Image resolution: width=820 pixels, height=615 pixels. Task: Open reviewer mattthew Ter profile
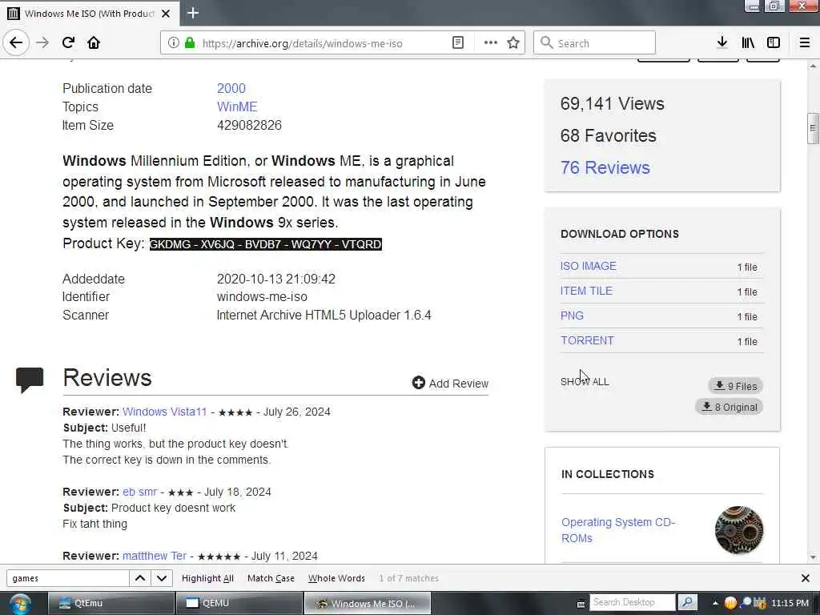155,556
